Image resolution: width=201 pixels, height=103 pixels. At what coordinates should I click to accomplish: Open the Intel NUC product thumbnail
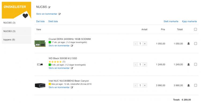tap(40, 85)
